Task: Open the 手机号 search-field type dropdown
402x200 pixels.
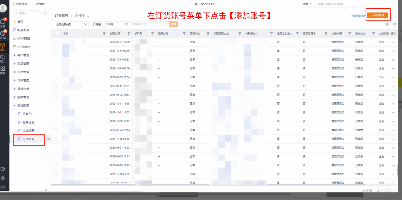Action: tap(117, 24)
